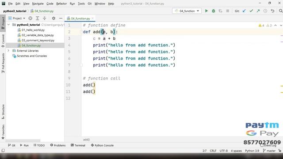Collapse all nodes in Project panel
Viewport: 283px width, 159px height.
pos(44,18)
